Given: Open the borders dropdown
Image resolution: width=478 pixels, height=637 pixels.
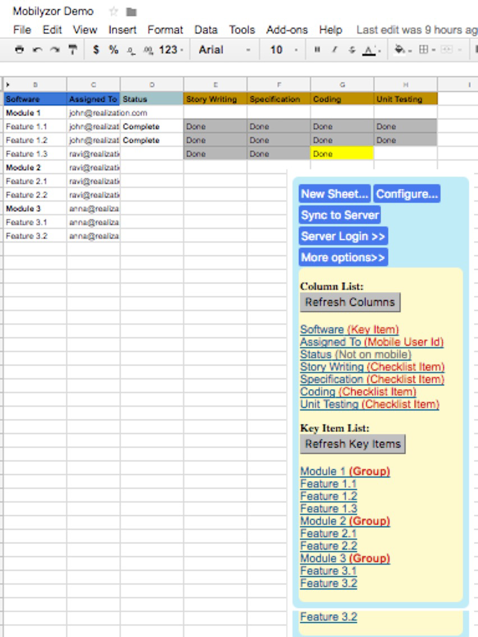Looking at the screenshot, I should (427, 49).
